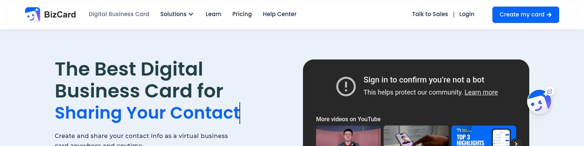Go to the Learn page

(x=213, y=14)
